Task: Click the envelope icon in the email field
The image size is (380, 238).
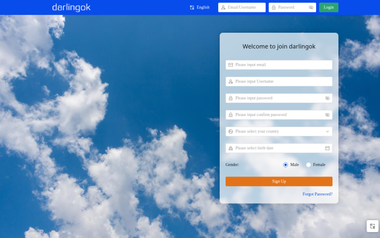Action: [231, 65]
